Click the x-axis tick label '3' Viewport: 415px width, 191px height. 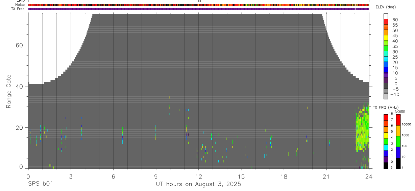point(71,177)
